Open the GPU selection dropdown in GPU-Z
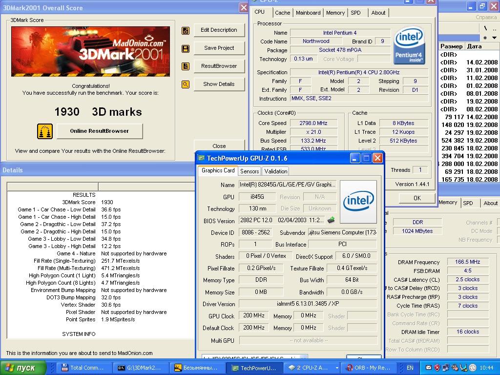 [304, 357]
